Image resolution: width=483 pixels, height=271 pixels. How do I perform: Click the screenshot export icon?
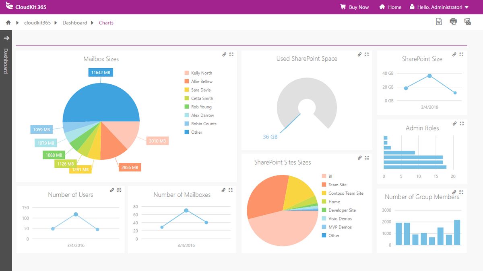click(x=468, y=21)
